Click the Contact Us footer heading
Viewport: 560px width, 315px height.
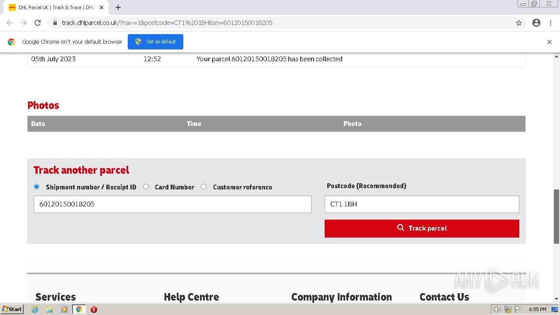point(444,297)
